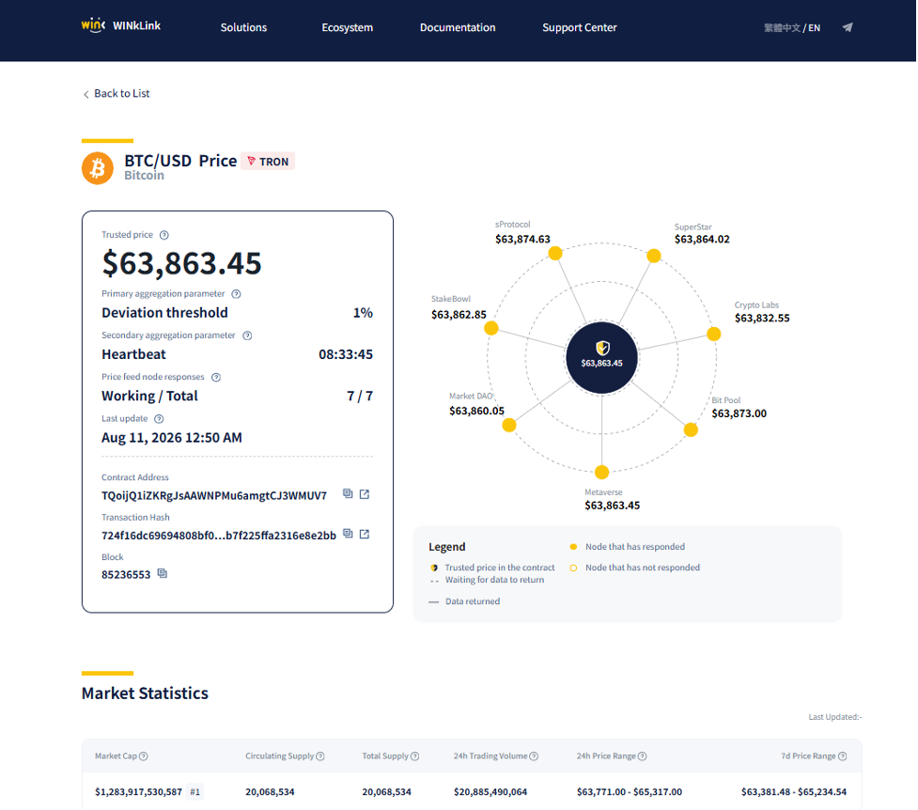Open contract address in external explorer
918x810 pixels.
coord(365,494)
